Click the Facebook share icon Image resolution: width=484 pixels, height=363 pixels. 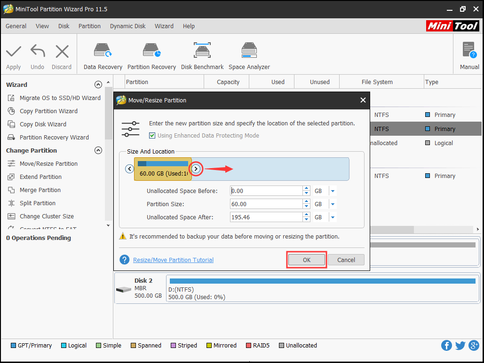pos(446,346)
